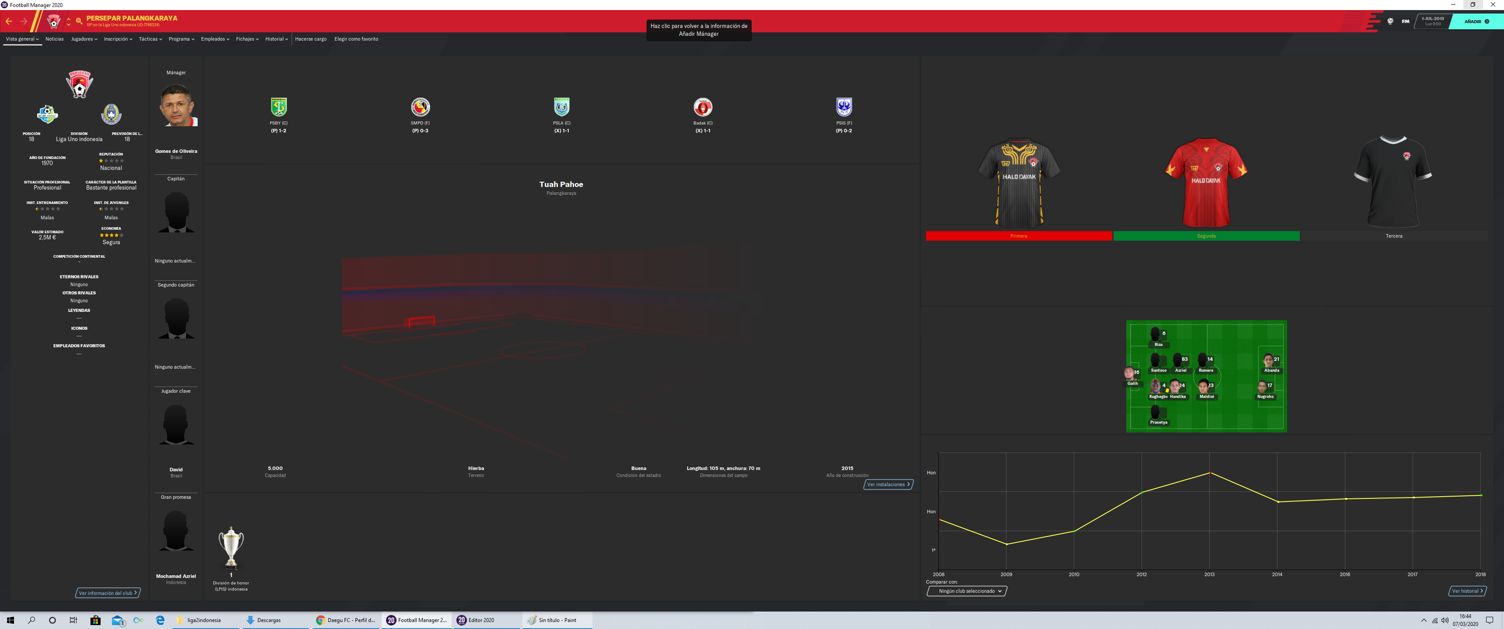Open manager Gomes de Oliveira profile
Viewport: 1504px width, 629px height.
point(176,151)
